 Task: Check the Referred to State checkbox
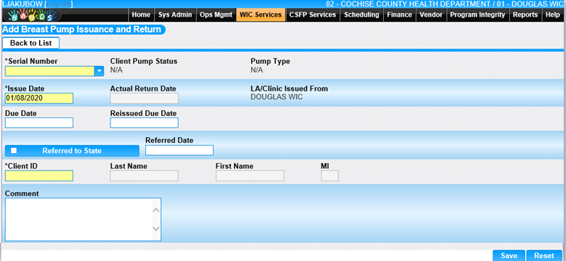pos(14,150)
